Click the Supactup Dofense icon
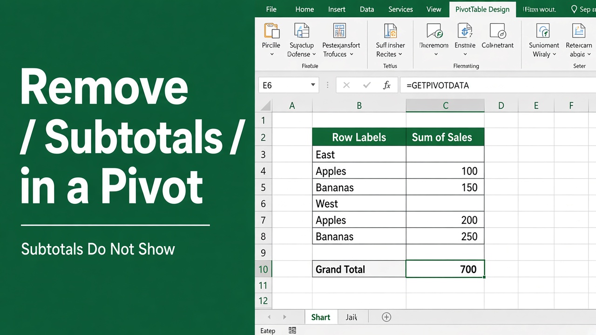This screenshot has height=335, width=596. click(x=302, y=31)
